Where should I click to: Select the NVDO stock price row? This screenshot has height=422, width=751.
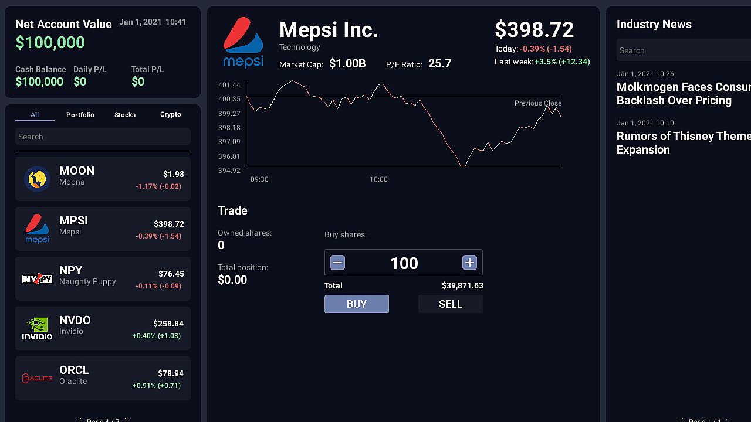pos(103,328)
